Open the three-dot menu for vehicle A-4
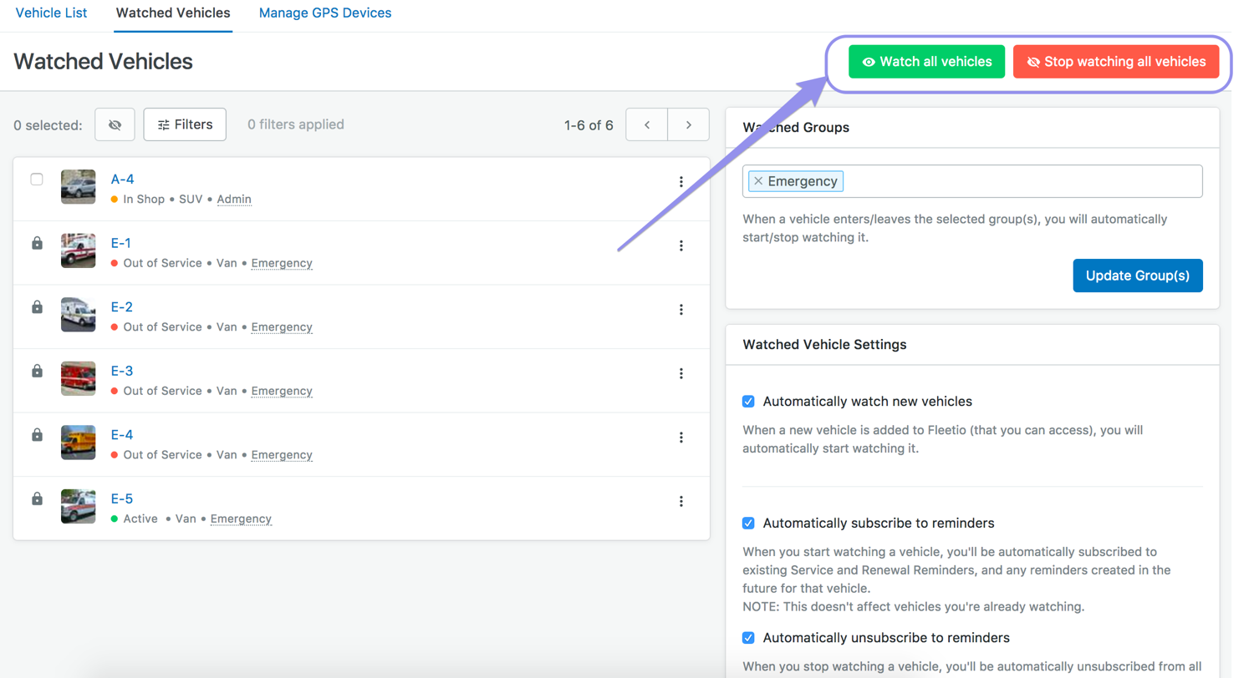 point(681,182)
